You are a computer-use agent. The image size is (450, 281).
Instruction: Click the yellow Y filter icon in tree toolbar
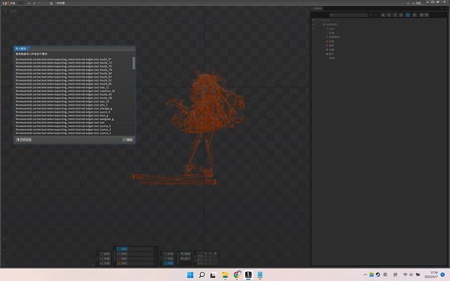click(x=401, y=14)
